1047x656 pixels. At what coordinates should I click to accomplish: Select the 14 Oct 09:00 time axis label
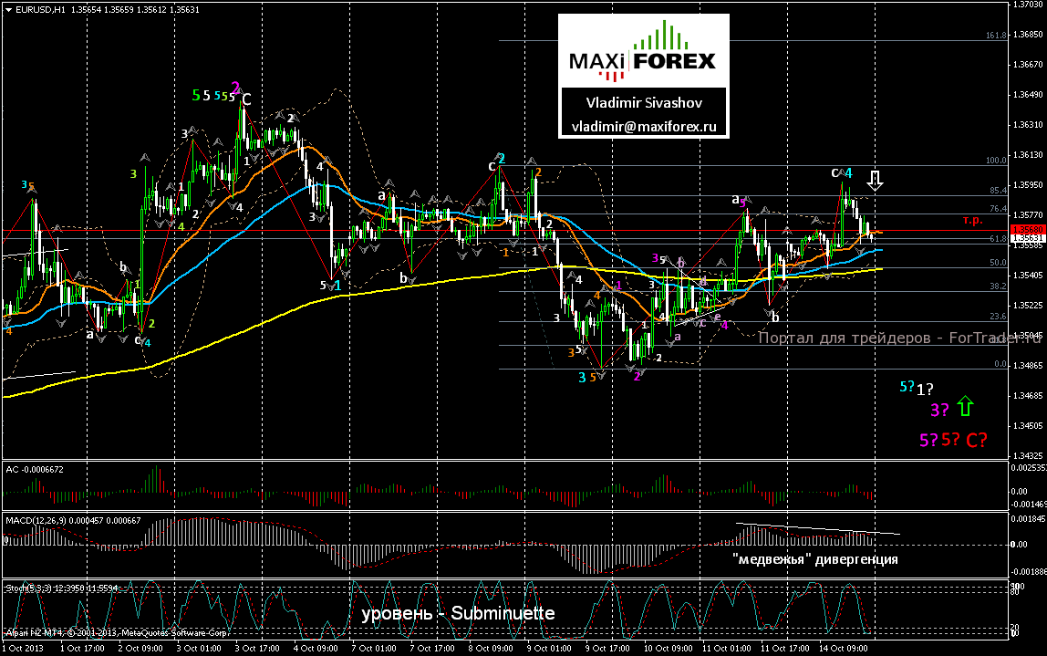tap(845, 648)
